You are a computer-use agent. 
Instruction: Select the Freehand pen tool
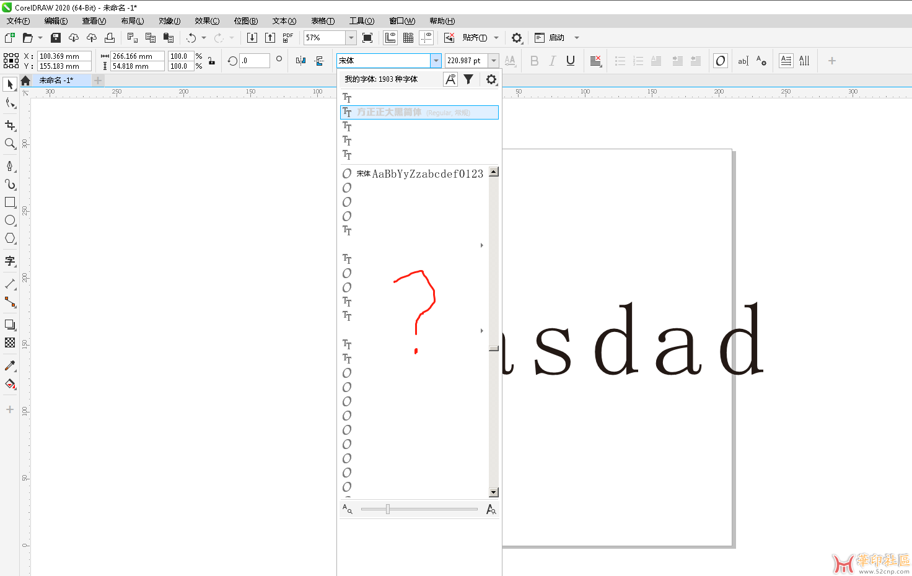(x=10, y=166)
